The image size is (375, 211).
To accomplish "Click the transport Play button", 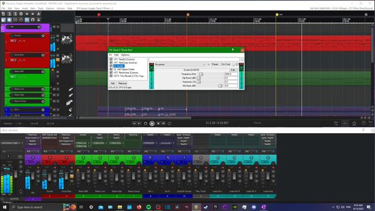I will (152, 124).
